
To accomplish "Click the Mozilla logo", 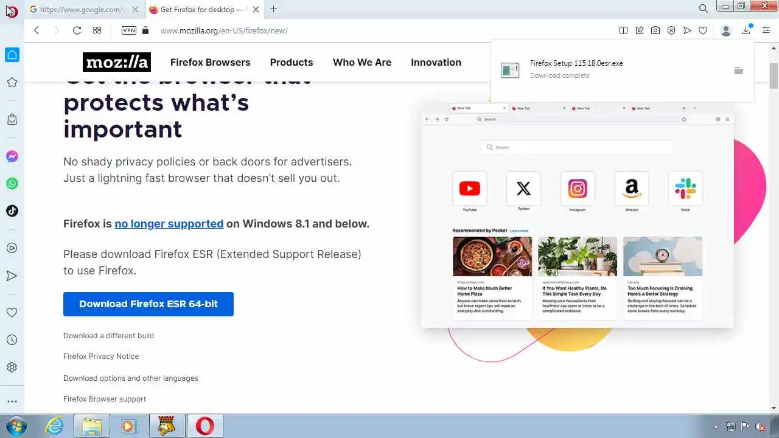I will [x=117, y=62].
